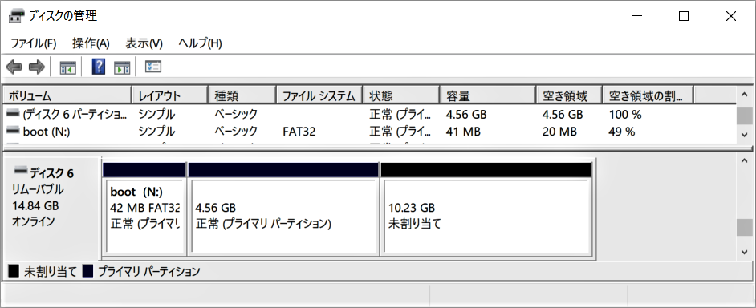Viewport: 756px width, 308px height.
Task: Open the 表示(V) menu
Action: tap(144, 43)
